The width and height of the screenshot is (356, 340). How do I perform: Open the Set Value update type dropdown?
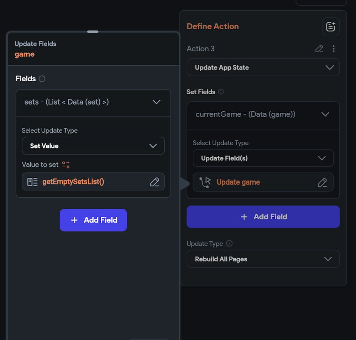[93, 146]
